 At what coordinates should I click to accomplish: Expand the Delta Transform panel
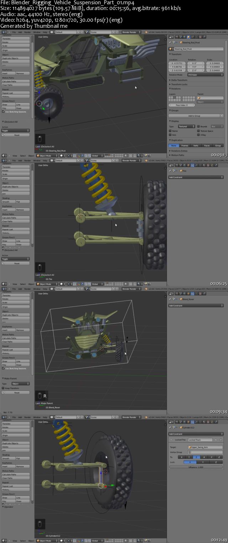tap(179, 80)
